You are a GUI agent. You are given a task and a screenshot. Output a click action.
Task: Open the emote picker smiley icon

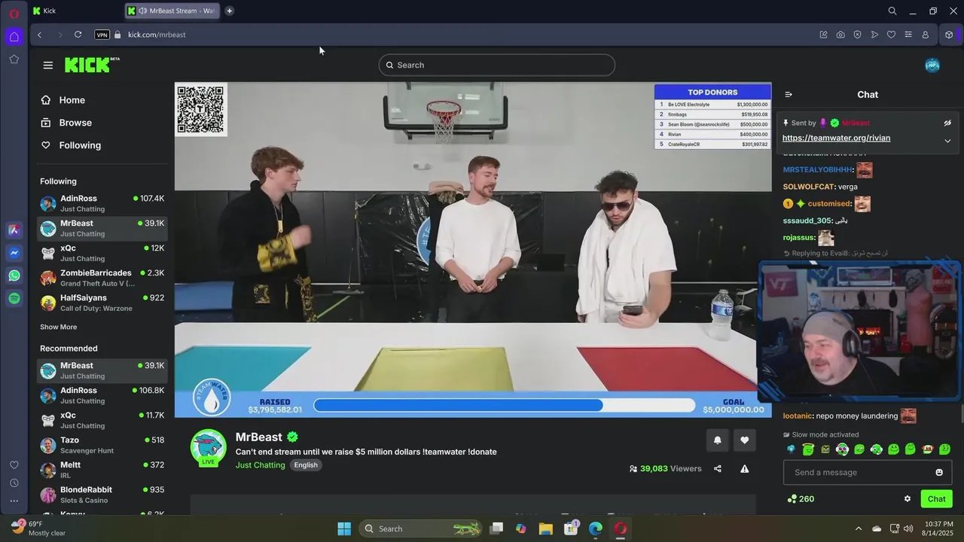click(939, 473)
